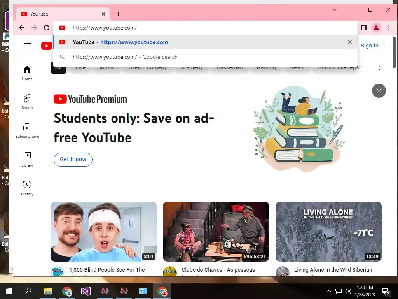
Task: Open the 1,000 Blind People video thumbnail
Action: (103, 232)
